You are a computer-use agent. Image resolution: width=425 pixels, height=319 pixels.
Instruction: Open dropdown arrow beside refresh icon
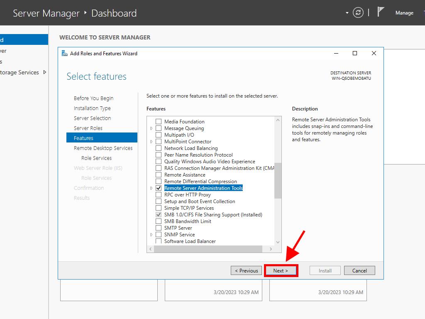(x=347, y=13)
